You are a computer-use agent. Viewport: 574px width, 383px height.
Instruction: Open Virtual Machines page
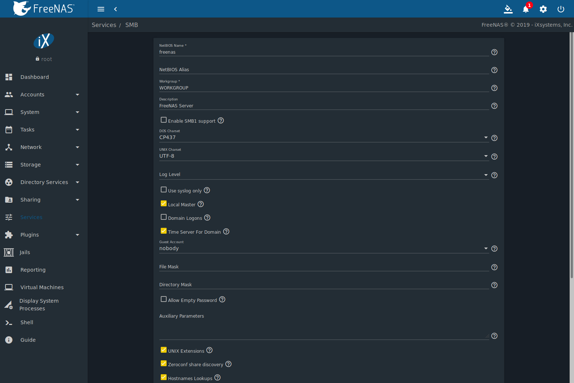(x=44, y=287)
